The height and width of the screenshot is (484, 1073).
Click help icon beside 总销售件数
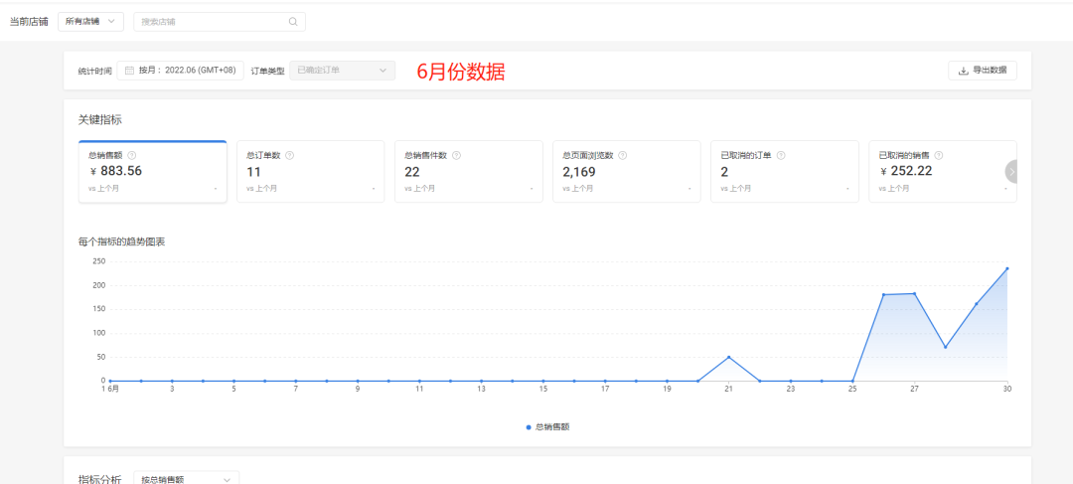(x=456, y=155)
